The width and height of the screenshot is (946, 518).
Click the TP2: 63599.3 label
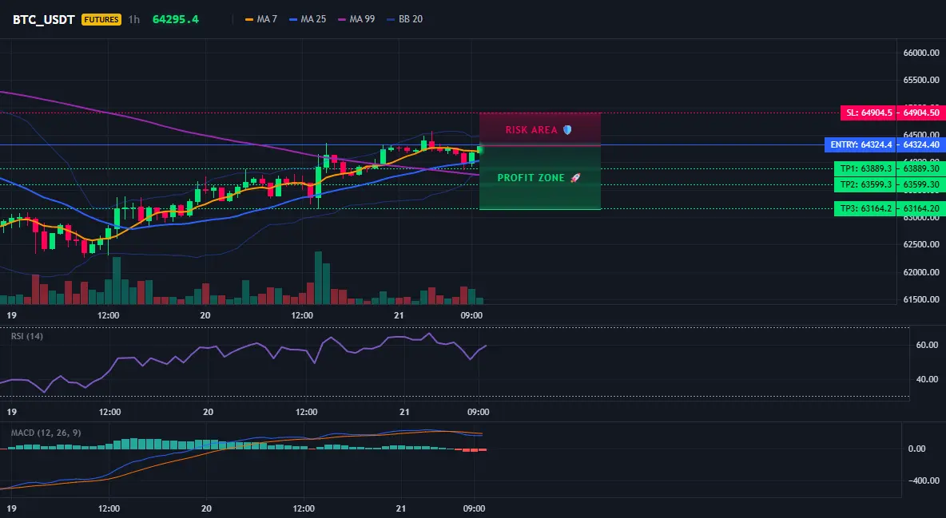tap(865, 184)
